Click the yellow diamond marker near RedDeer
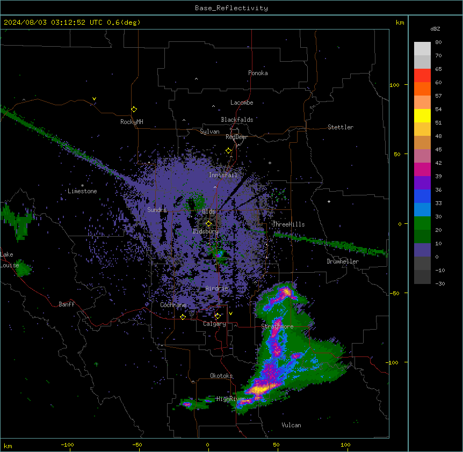This screenshot has height=452, width=463. [x=228, y=151]
